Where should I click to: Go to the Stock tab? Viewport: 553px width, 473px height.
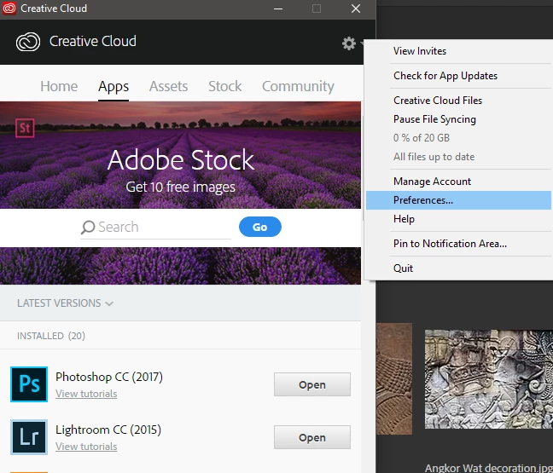(225, 86)
